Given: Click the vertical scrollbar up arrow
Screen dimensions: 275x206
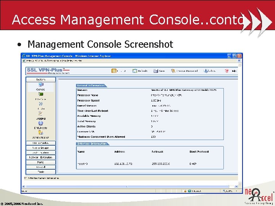Looking at the screenshot, I should (x=240, y=64).
